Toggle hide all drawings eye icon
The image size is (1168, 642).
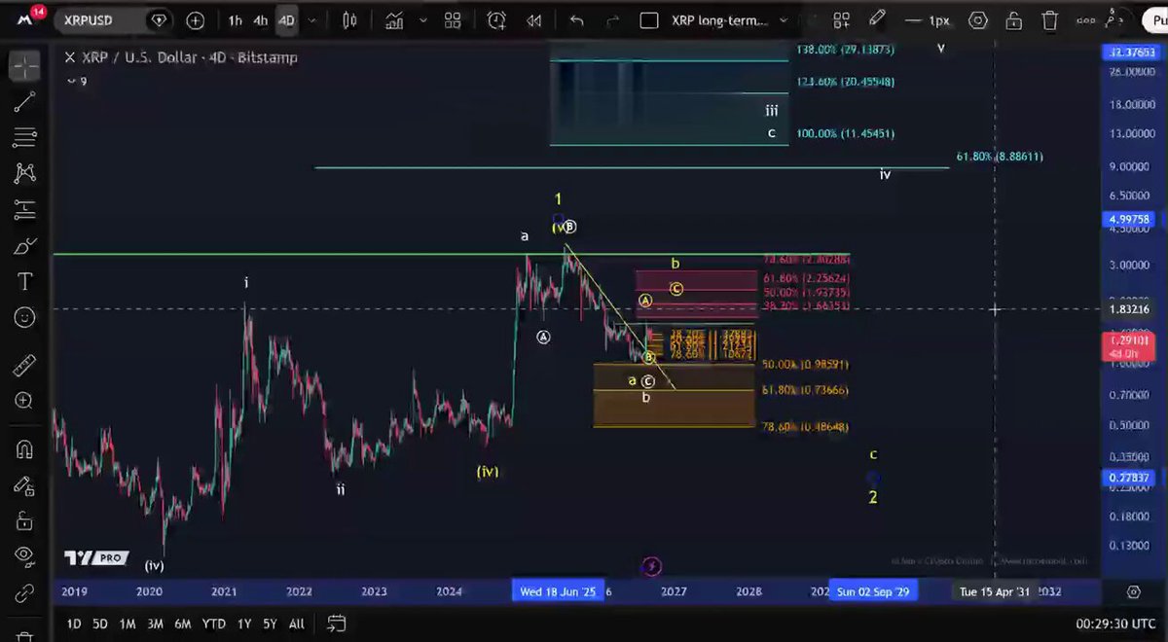tap(25, 556)
